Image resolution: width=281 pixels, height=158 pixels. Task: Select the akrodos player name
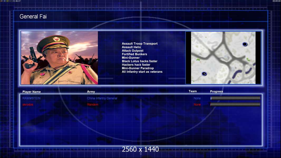point(28,105)
